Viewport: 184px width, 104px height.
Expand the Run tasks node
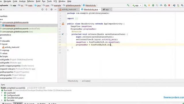point(2,100)
